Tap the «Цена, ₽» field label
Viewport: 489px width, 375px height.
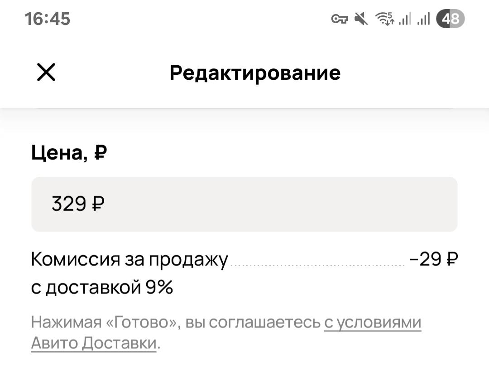[x=69, y=153]
